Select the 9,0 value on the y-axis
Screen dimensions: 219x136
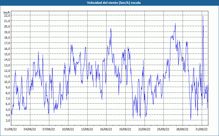pyautogui.click(x=8, y=87)
